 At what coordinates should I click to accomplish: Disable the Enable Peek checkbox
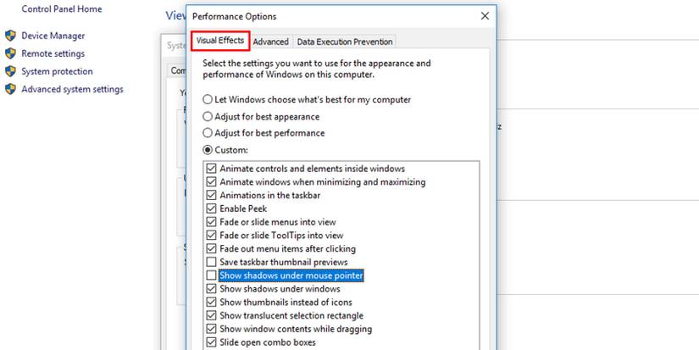pos(212,208)
